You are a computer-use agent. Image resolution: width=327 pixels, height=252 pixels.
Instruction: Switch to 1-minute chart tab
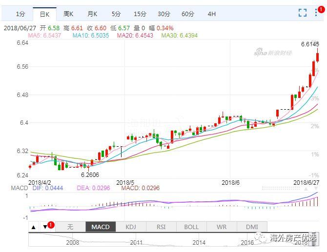(20, 14)
